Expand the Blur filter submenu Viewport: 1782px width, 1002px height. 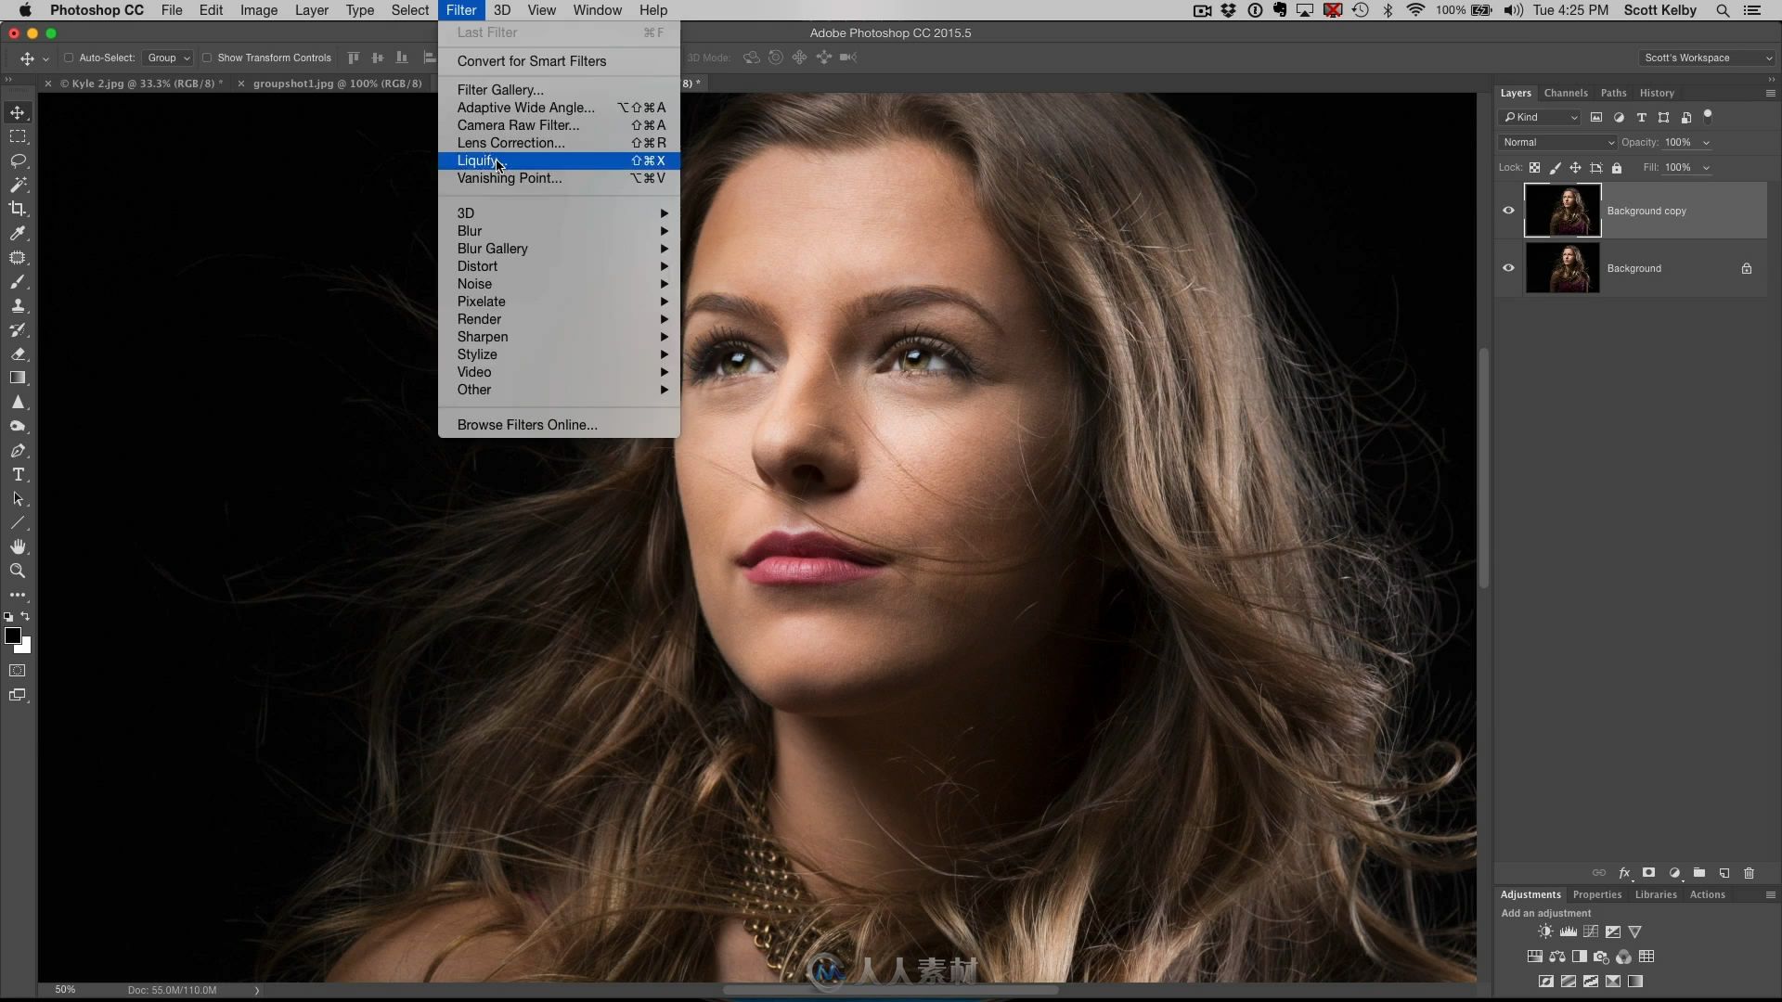pos(559,231)
